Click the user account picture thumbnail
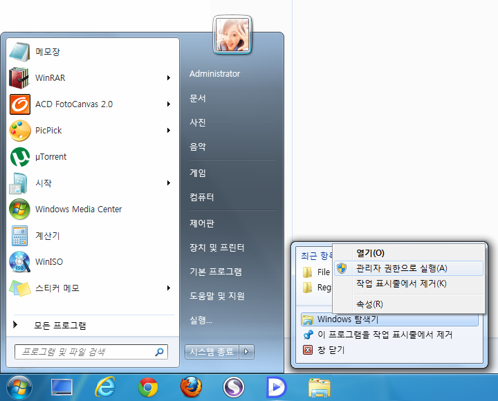 [233, 35]
